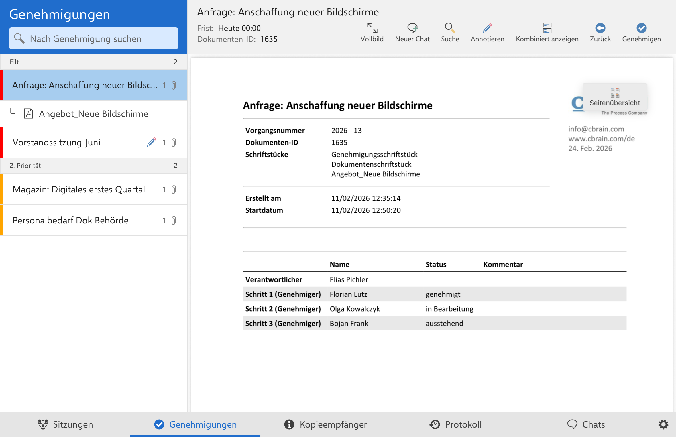Click the Zurück arrow
The width and height of the screenshot is (676, 437).
(x=600, y=28)
